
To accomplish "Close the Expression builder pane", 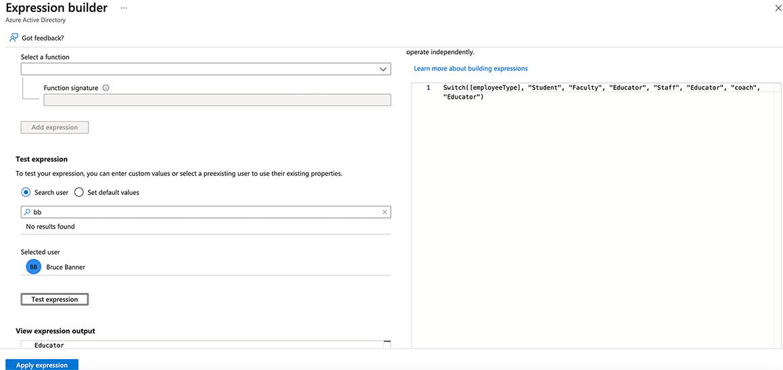I will [777, 7].
